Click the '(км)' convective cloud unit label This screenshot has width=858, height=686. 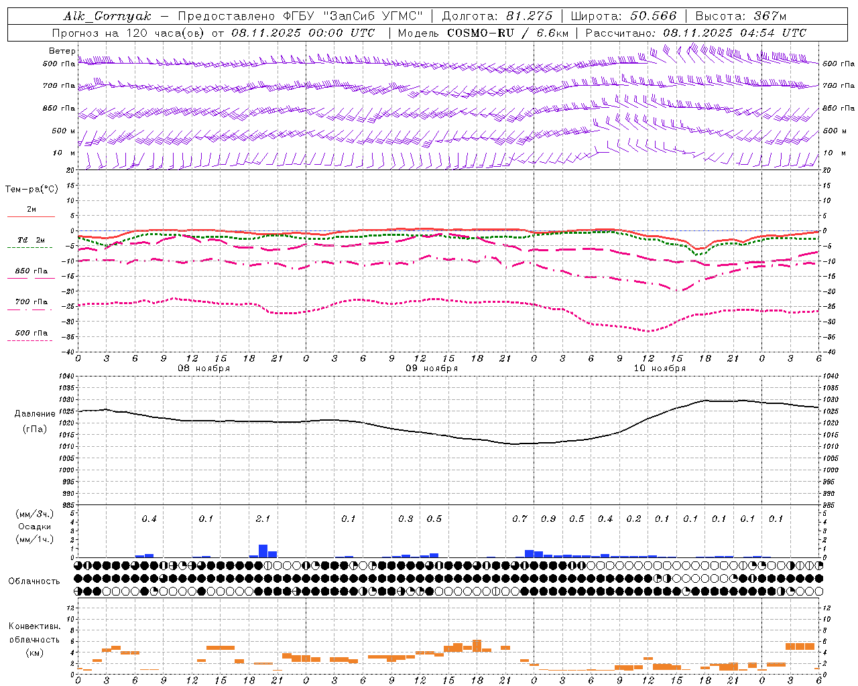click(34, 653)
